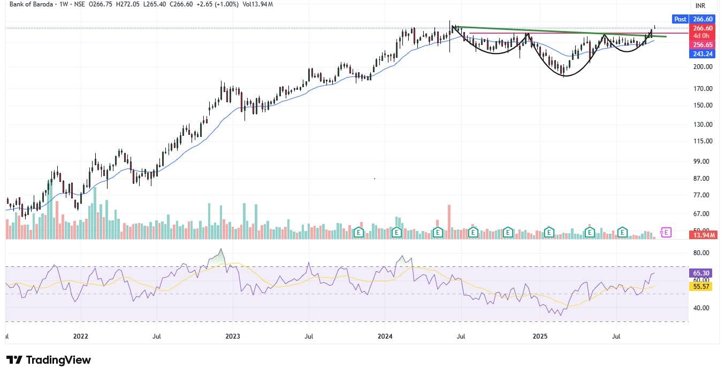Click the Bank of Baroda symbol title
Viewport: 725px width, 376px height.
click(33, 4)
